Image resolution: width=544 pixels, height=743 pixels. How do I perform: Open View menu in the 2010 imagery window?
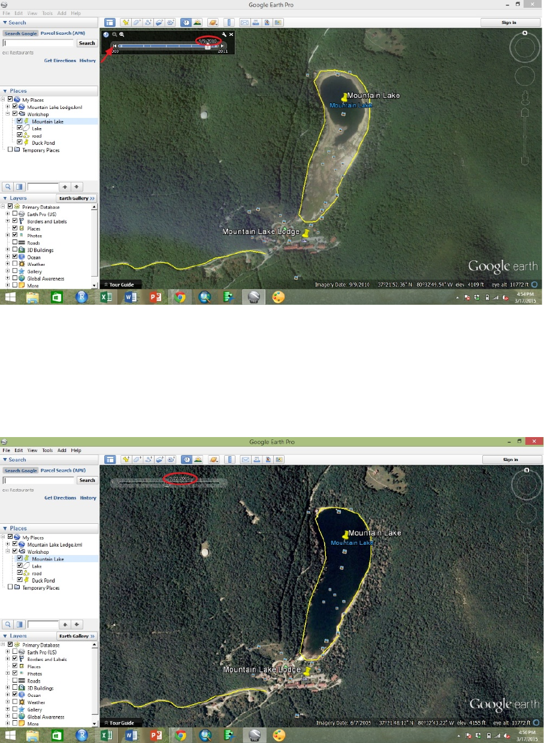(32, 13)
